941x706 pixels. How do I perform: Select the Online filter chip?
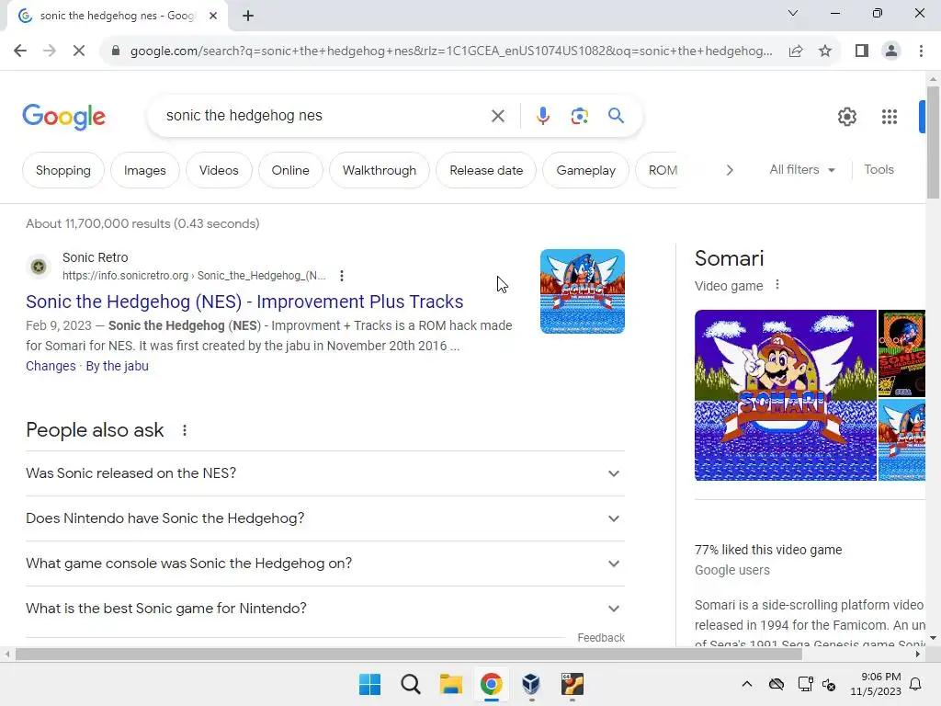(x=290, y=170)
